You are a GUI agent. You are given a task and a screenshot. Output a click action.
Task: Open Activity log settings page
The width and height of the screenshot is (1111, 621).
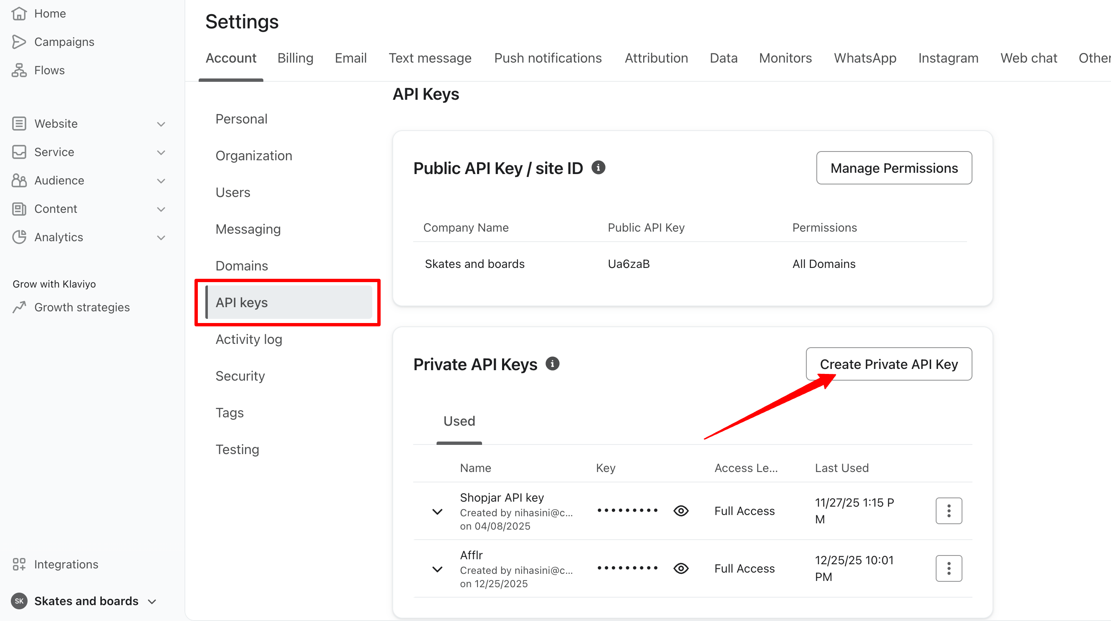[x=249, y=339]
